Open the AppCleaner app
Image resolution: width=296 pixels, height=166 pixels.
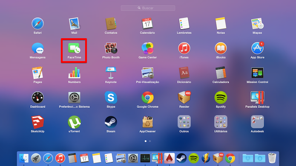click(x=147, y=122)
